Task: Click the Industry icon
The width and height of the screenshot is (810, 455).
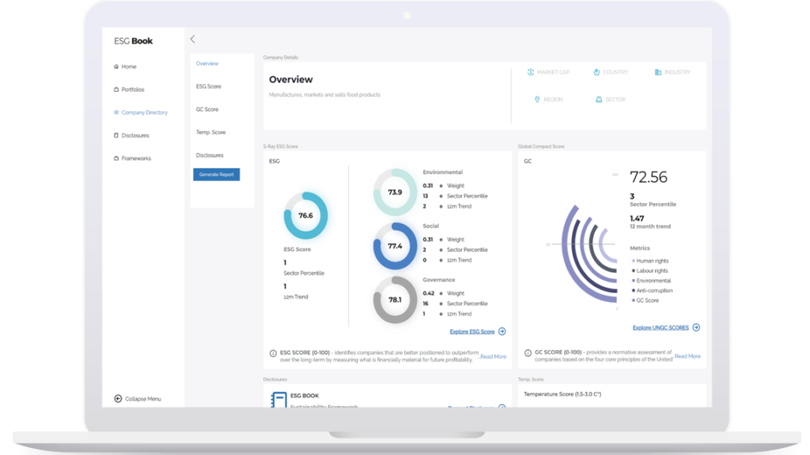Action: pyautogui.click(x=658, y=72)
